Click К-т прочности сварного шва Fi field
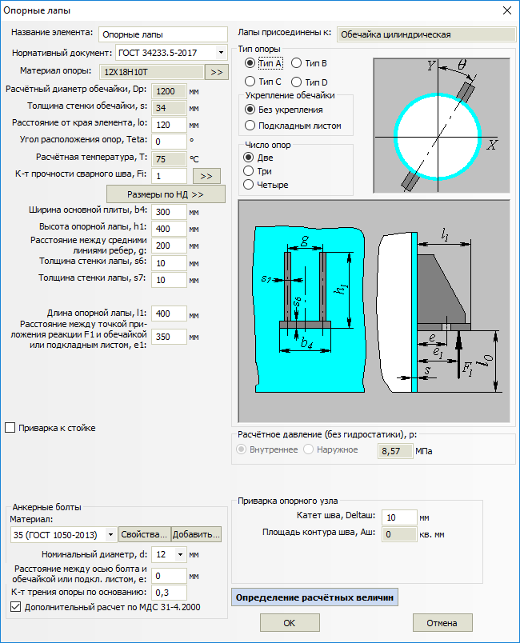The width and height of the screenshot is (520, 643). coord(169,176)
